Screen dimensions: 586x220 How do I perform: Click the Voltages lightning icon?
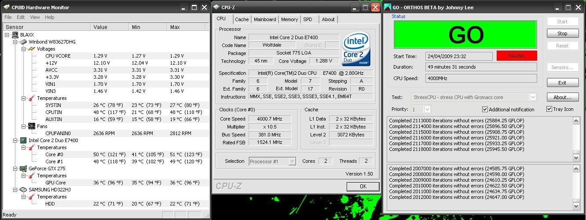pos(31,49)
